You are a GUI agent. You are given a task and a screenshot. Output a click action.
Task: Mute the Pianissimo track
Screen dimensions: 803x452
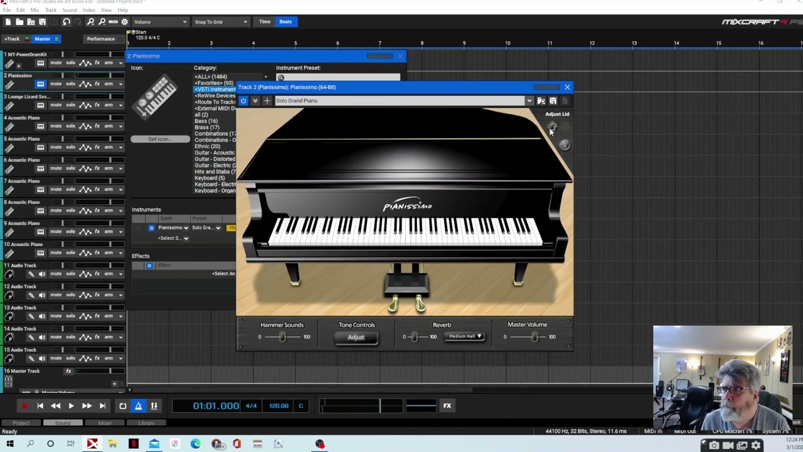click(x=56, y=84)
